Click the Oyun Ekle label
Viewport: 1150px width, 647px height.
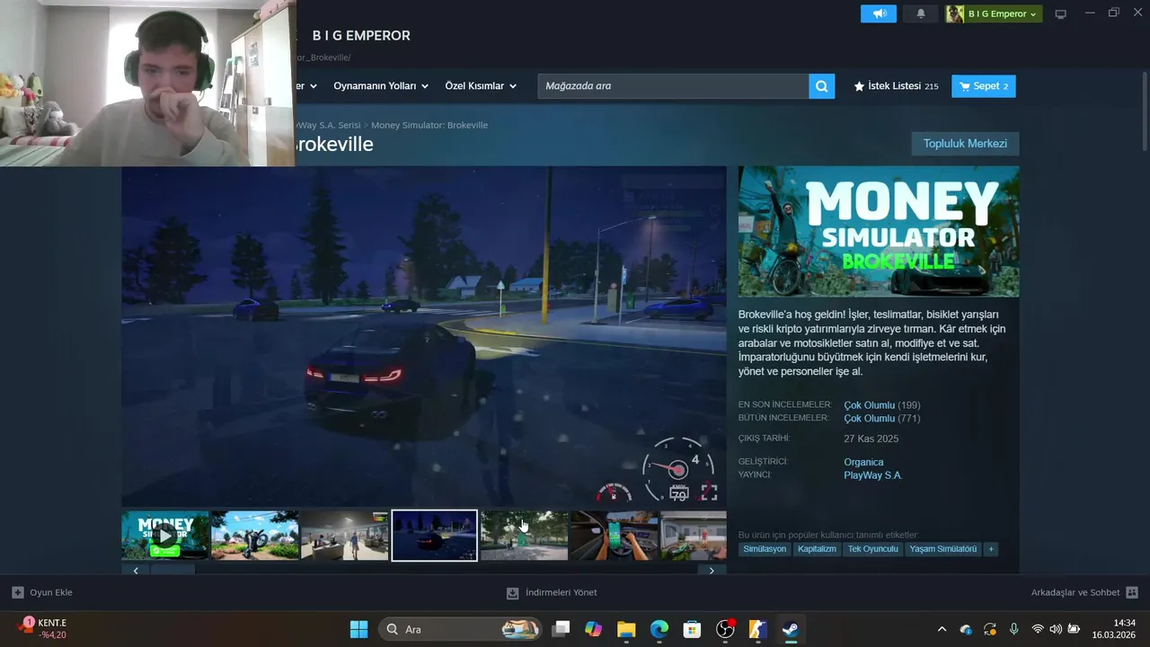(x=51, y=592)
